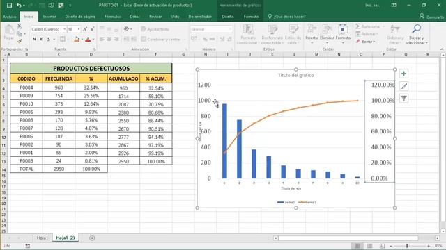The image size is (446, 250).
Task: Click Formato condicional icon
Action: [248, 34]
